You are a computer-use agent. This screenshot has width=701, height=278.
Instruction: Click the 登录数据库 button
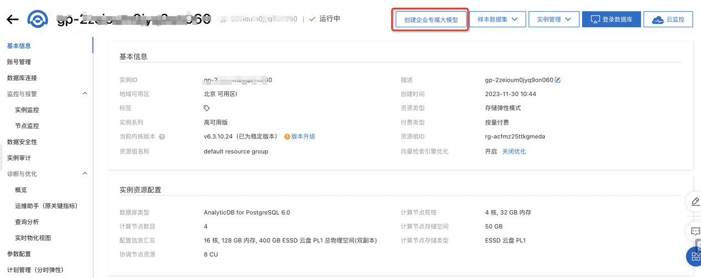click(612, 19)
